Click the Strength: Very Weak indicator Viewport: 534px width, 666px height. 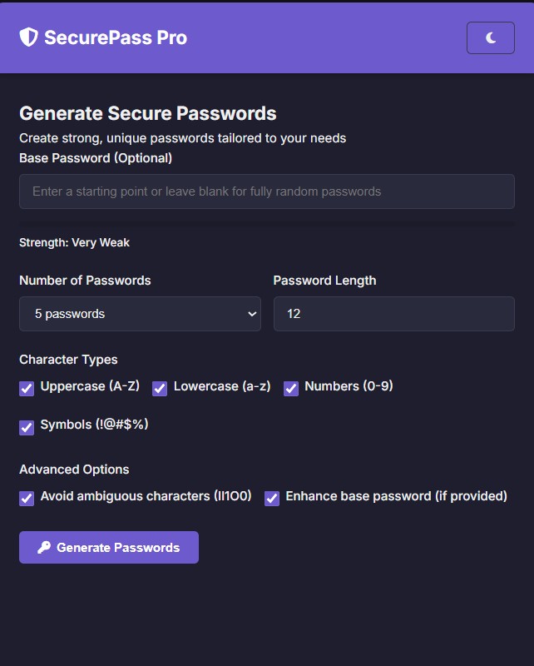(x=74, y=242)
